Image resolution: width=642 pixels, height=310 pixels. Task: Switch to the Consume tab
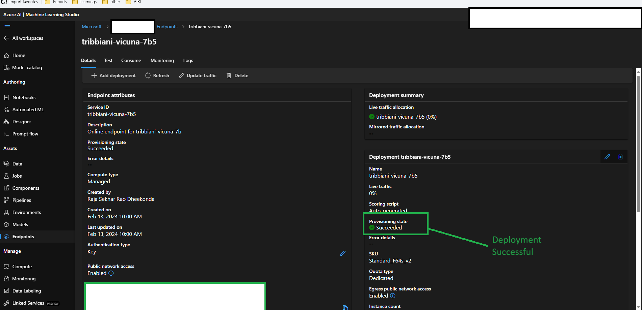(131, 61)
